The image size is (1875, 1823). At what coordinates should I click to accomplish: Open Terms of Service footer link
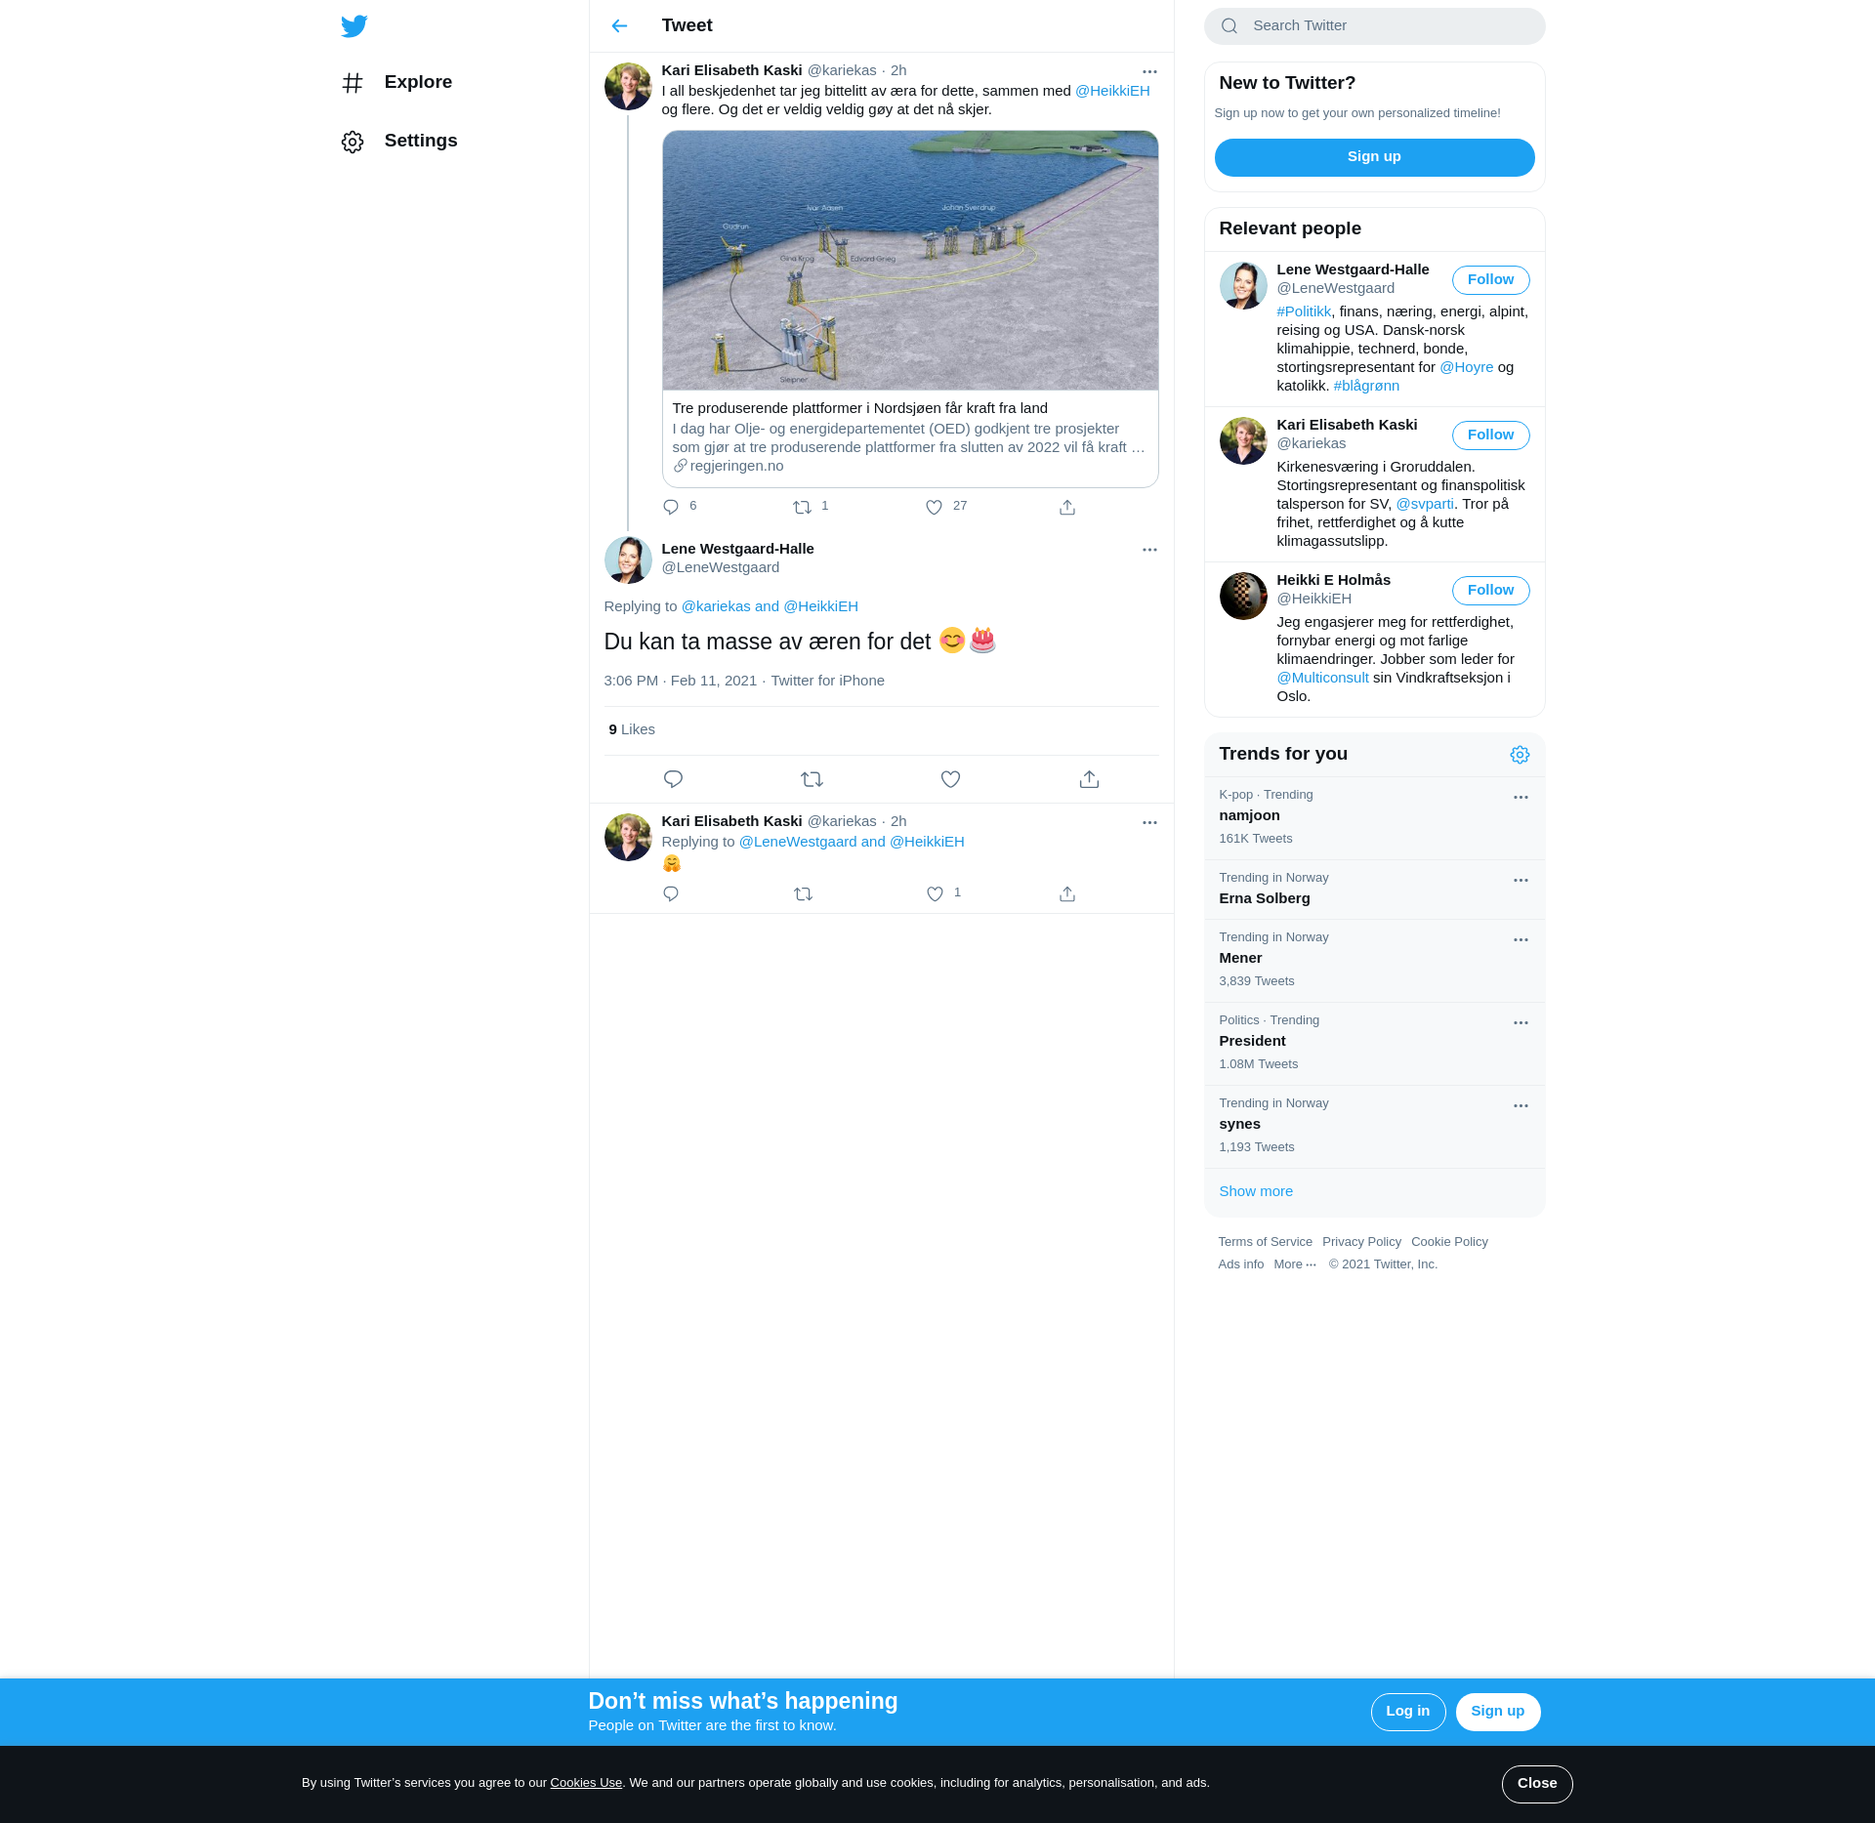(1265, 1242)
